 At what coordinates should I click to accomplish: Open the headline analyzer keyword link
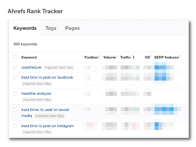(36, 94)
